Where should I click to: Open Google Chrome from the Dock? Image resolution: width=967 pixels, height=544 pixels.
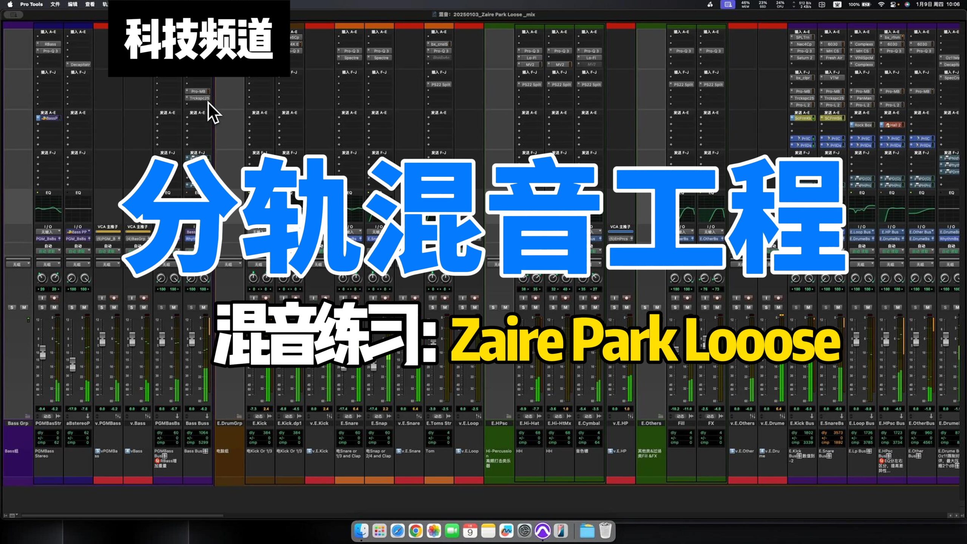(416, 531)
